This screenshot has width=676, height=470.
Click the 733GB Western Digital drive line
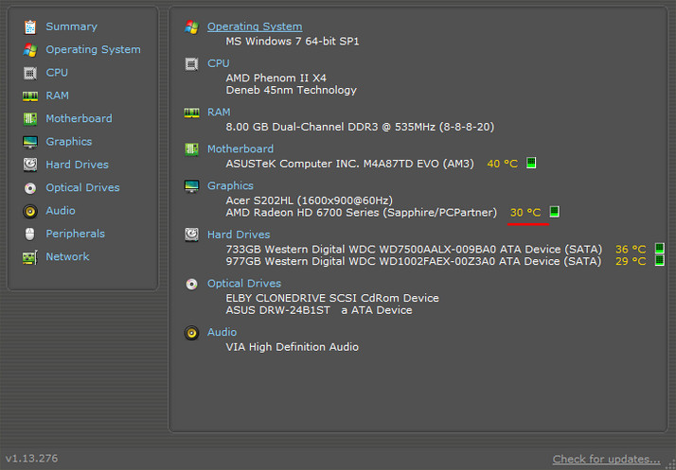click(x=414, y=250)
